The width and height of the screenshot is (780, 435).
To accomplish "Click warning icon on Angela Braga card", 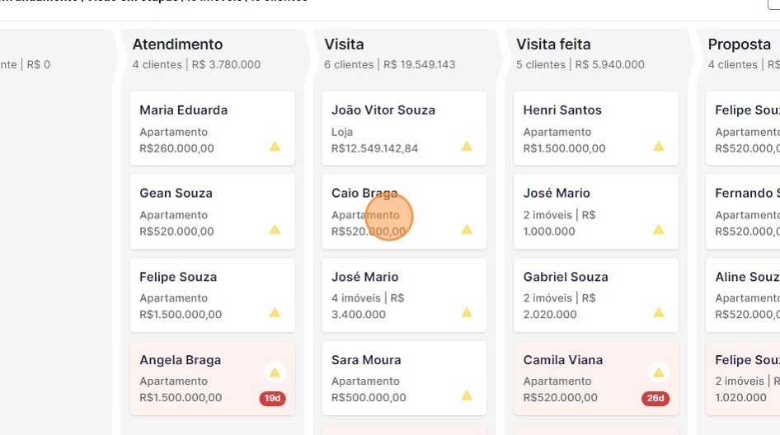I will tap(275, 372).
